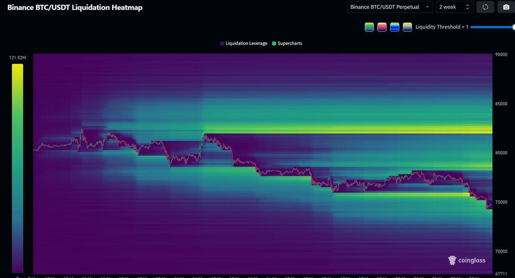Click the 70000 price axis label

coord(502,251)
